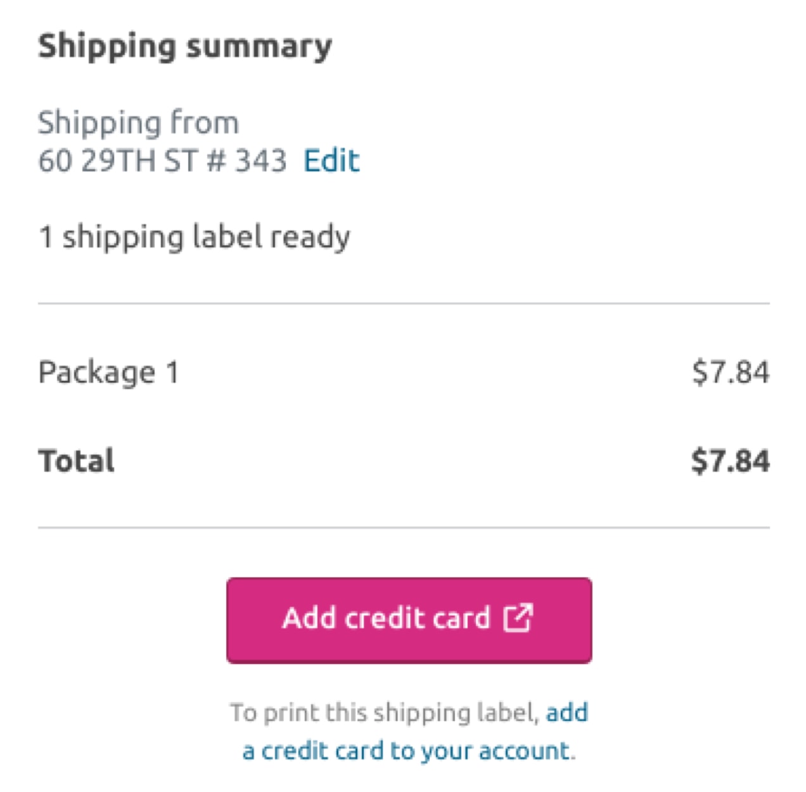Select the Package 1 row
Screen dimensions: 806x792
(109, 373)
